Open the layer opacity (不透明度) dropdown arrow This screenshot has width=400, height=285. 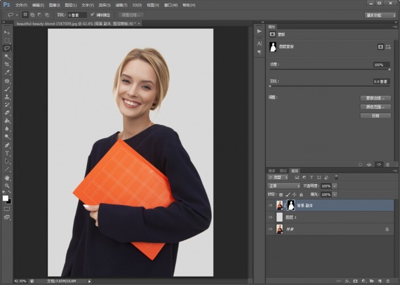(x=335, y=186)
